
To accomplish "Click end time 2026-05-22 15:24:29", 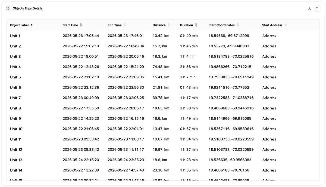I will tap(126, 67).
